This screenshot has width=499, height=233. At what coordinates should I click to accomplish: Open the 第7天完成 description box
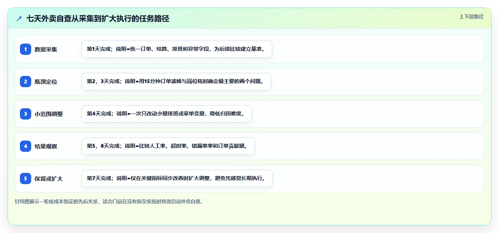click(177, 179)
